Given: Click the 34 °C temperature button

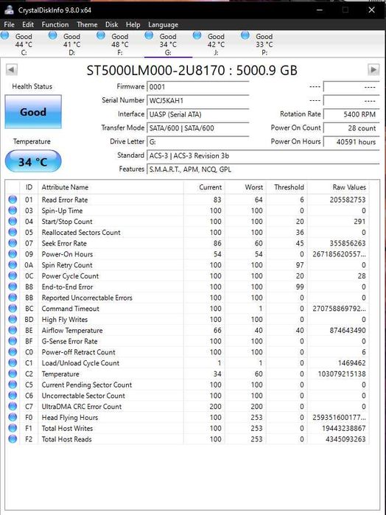Looking at the screenshot, I should click(33, 161).
